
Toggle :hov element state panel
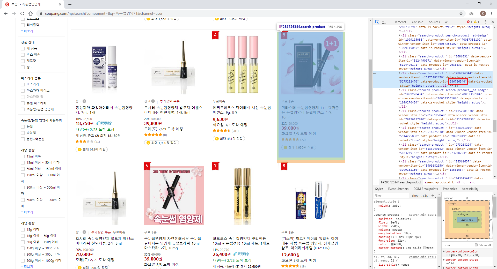coord(415,196)
